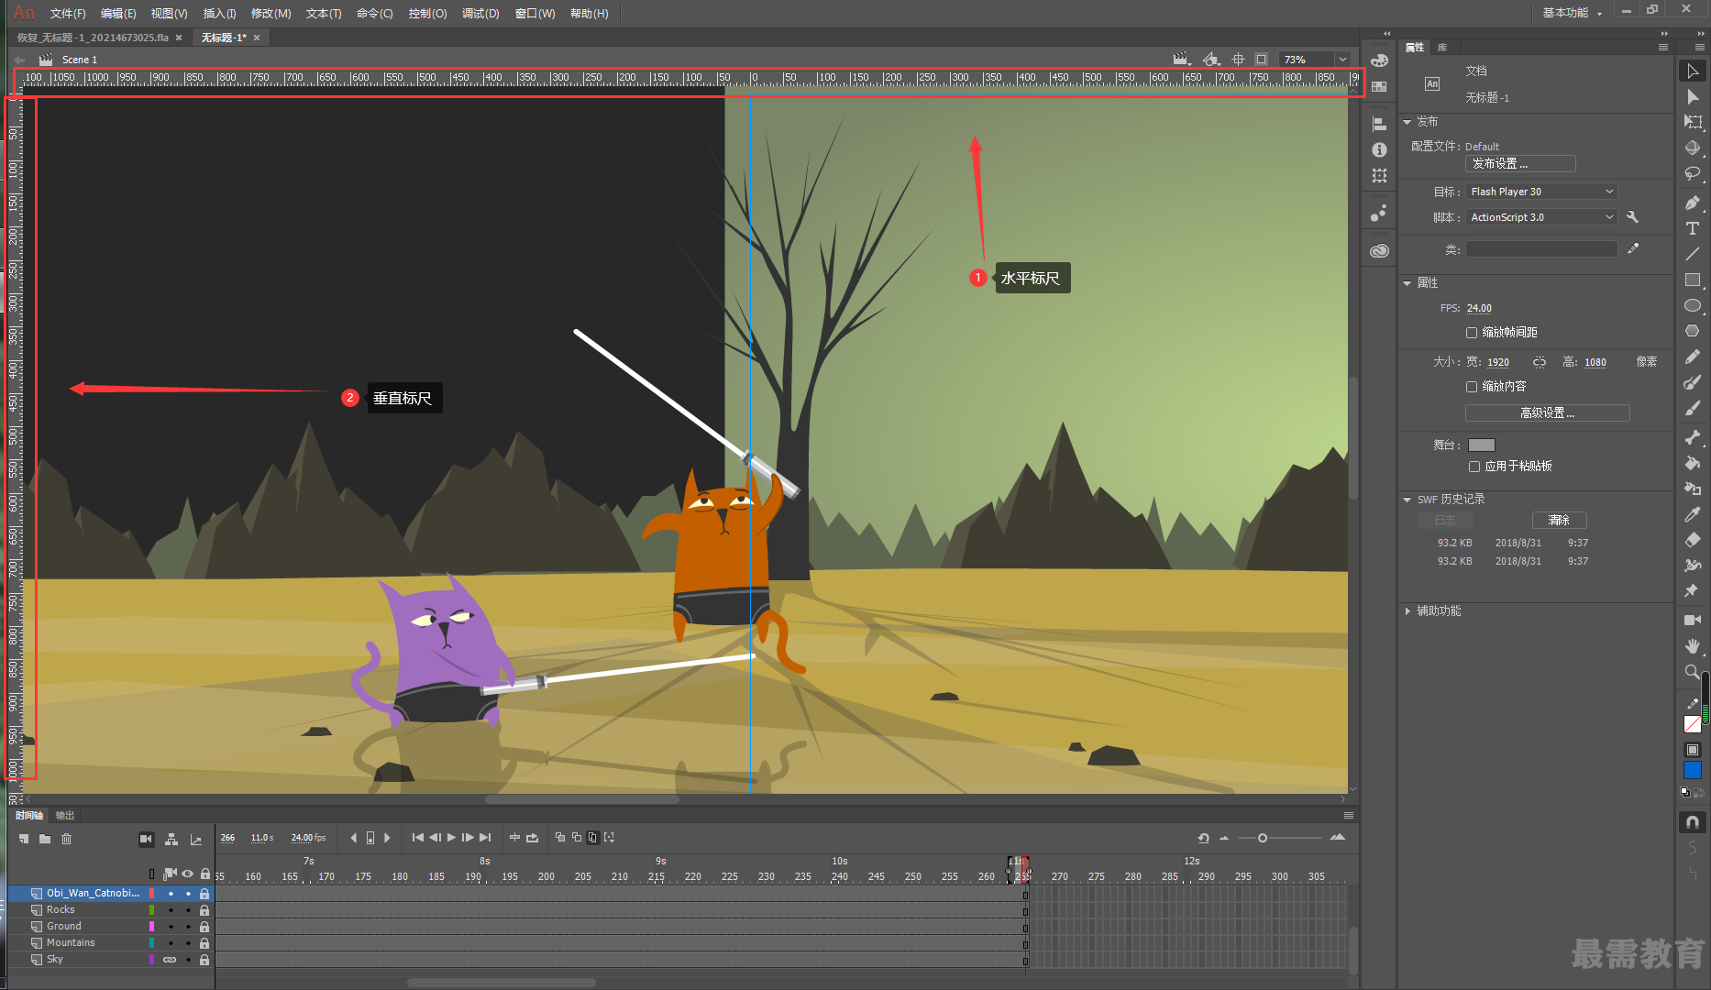
Task: Open the Info panel icon
Action: (1379, 149)
